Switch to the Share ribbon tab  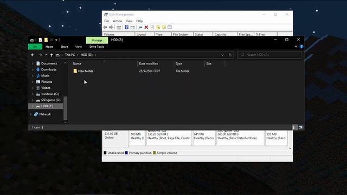[64, 47]
